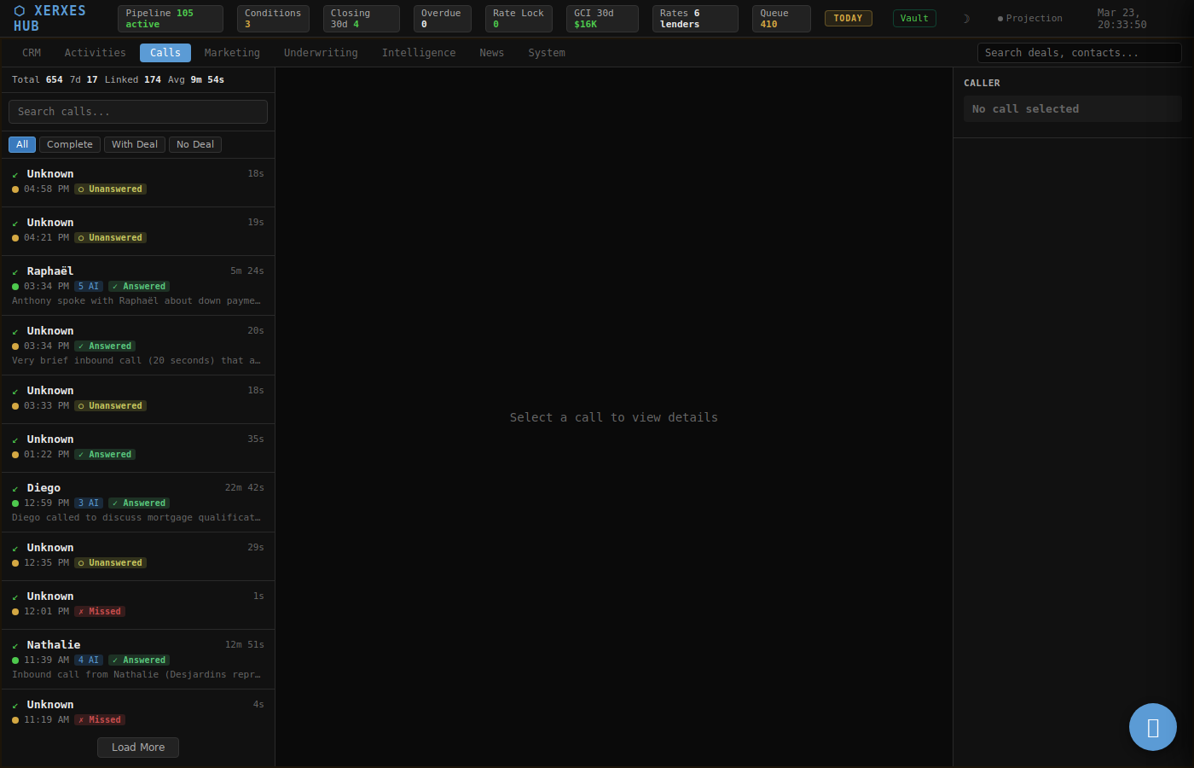Select the All calls filter
Image resolution: width=1194 pixels, height=768 pixels.
tap(22, 145)
